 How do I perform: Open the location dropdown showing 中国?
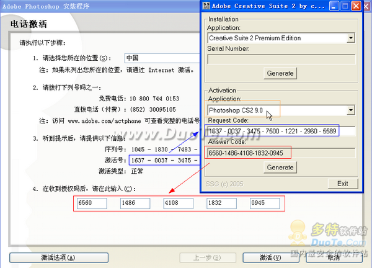pos(162,58)
